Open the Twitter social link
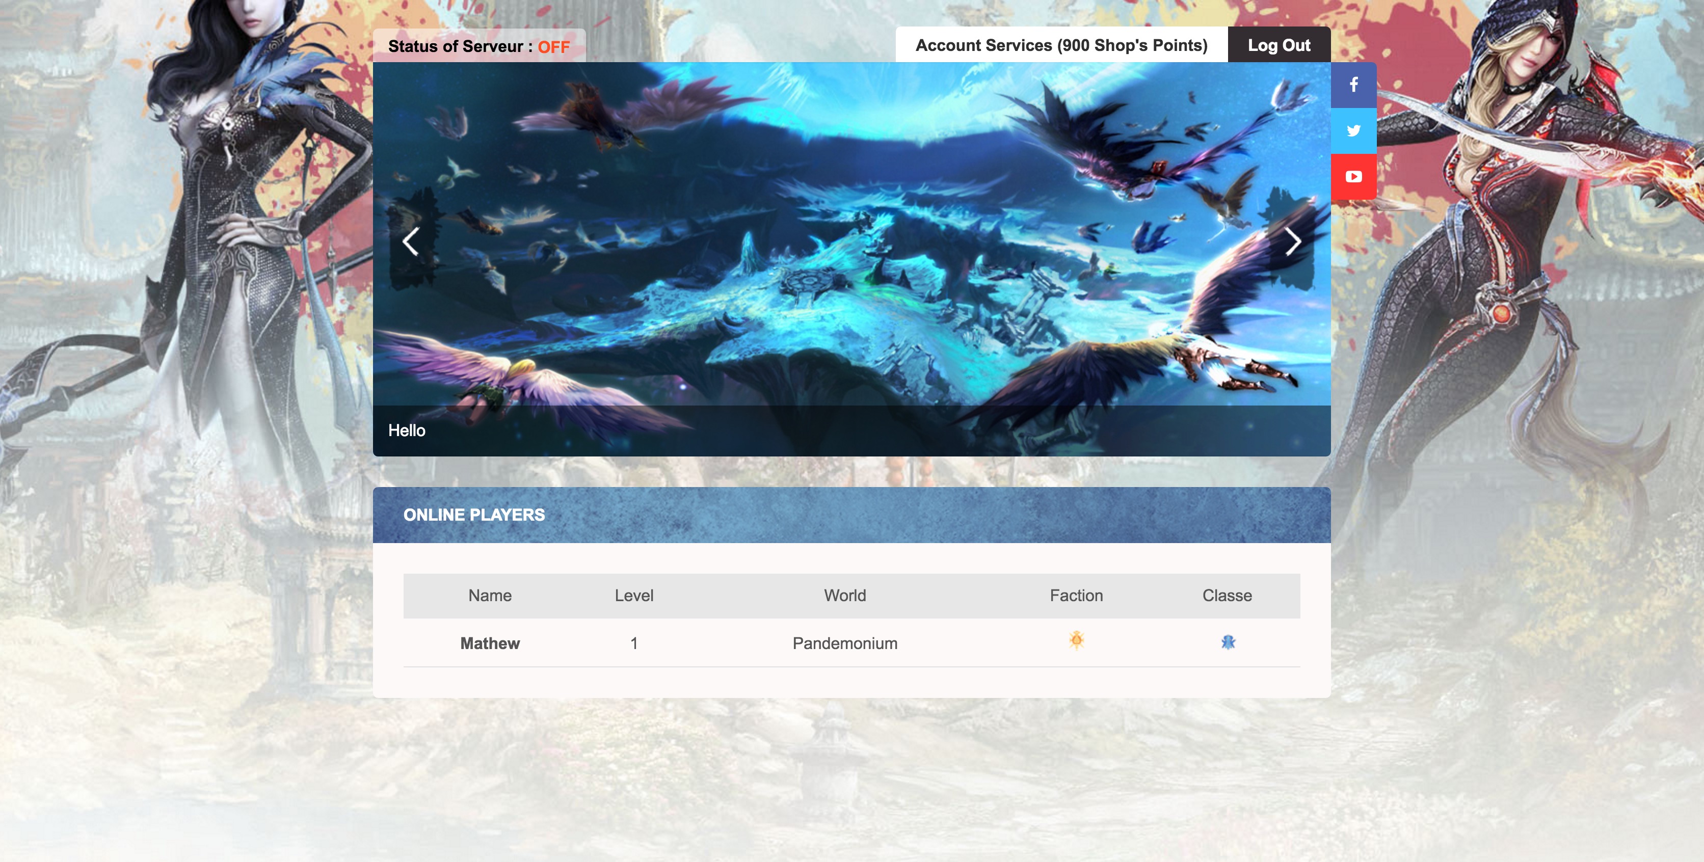Image resolution: width=1704 pixels, height=862 pixels. 1353,130
